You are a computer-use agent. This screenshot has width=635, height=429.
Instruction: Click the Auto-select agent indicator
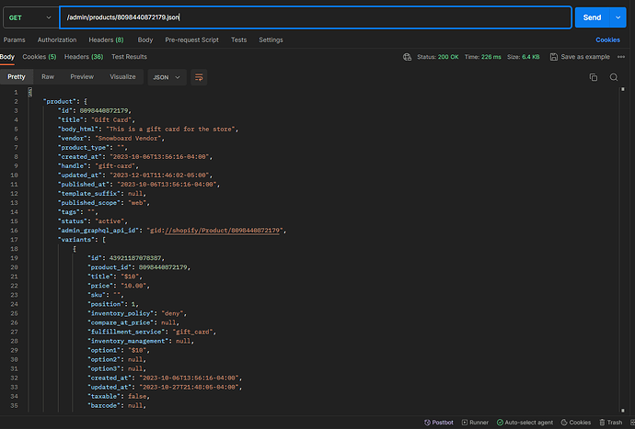(526, 423)
